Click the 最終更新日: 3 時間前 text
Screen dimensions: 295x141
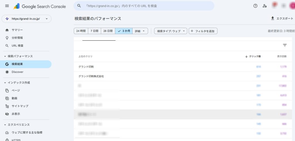[281, 31]
